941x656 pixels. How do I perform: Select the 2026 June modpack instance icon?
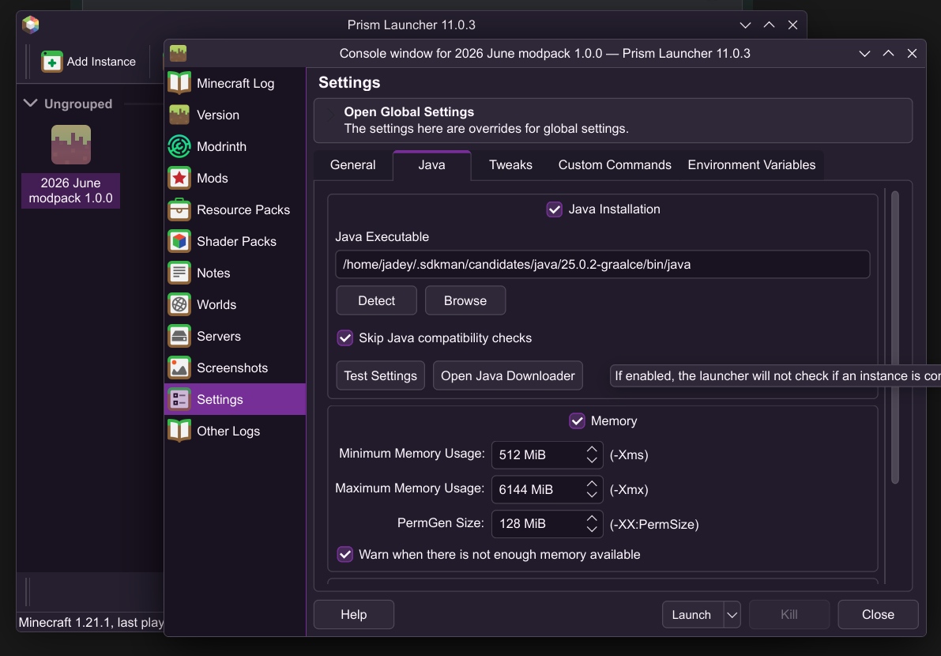(x=71, y=145)
